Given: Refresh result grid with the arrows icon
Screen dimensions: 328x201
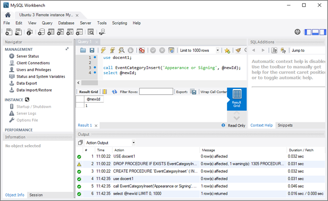Looking at the screenshot, I should tap(114, 92).
